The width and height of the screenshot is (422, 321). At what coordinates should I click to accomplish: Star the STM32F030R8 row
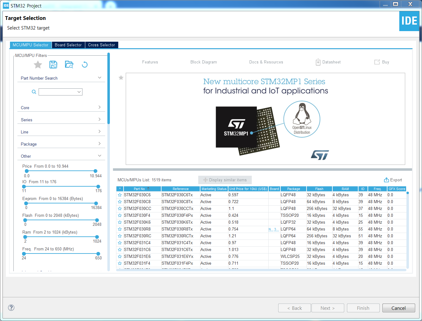pos(120,229)
